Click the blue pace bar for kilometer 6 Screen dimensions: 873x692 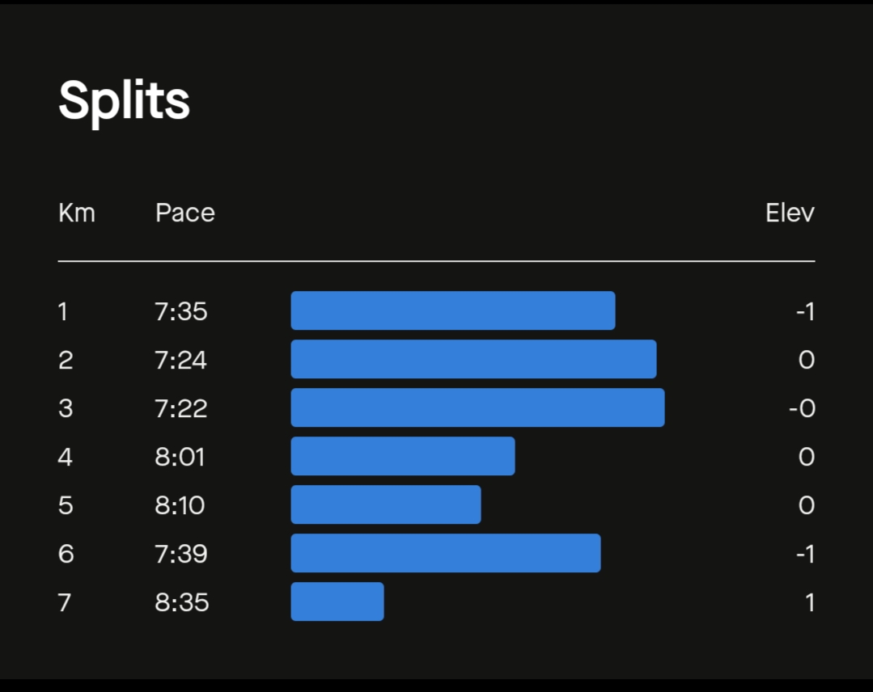tap(446, 553)
